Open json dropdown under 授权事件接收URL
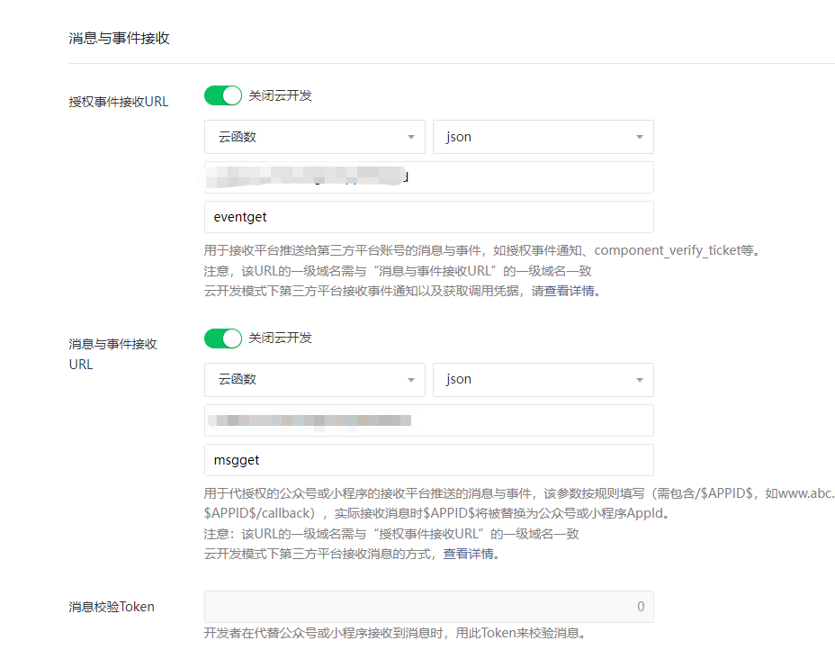This screenshot has height=650, width=835. tap(543, 137)
